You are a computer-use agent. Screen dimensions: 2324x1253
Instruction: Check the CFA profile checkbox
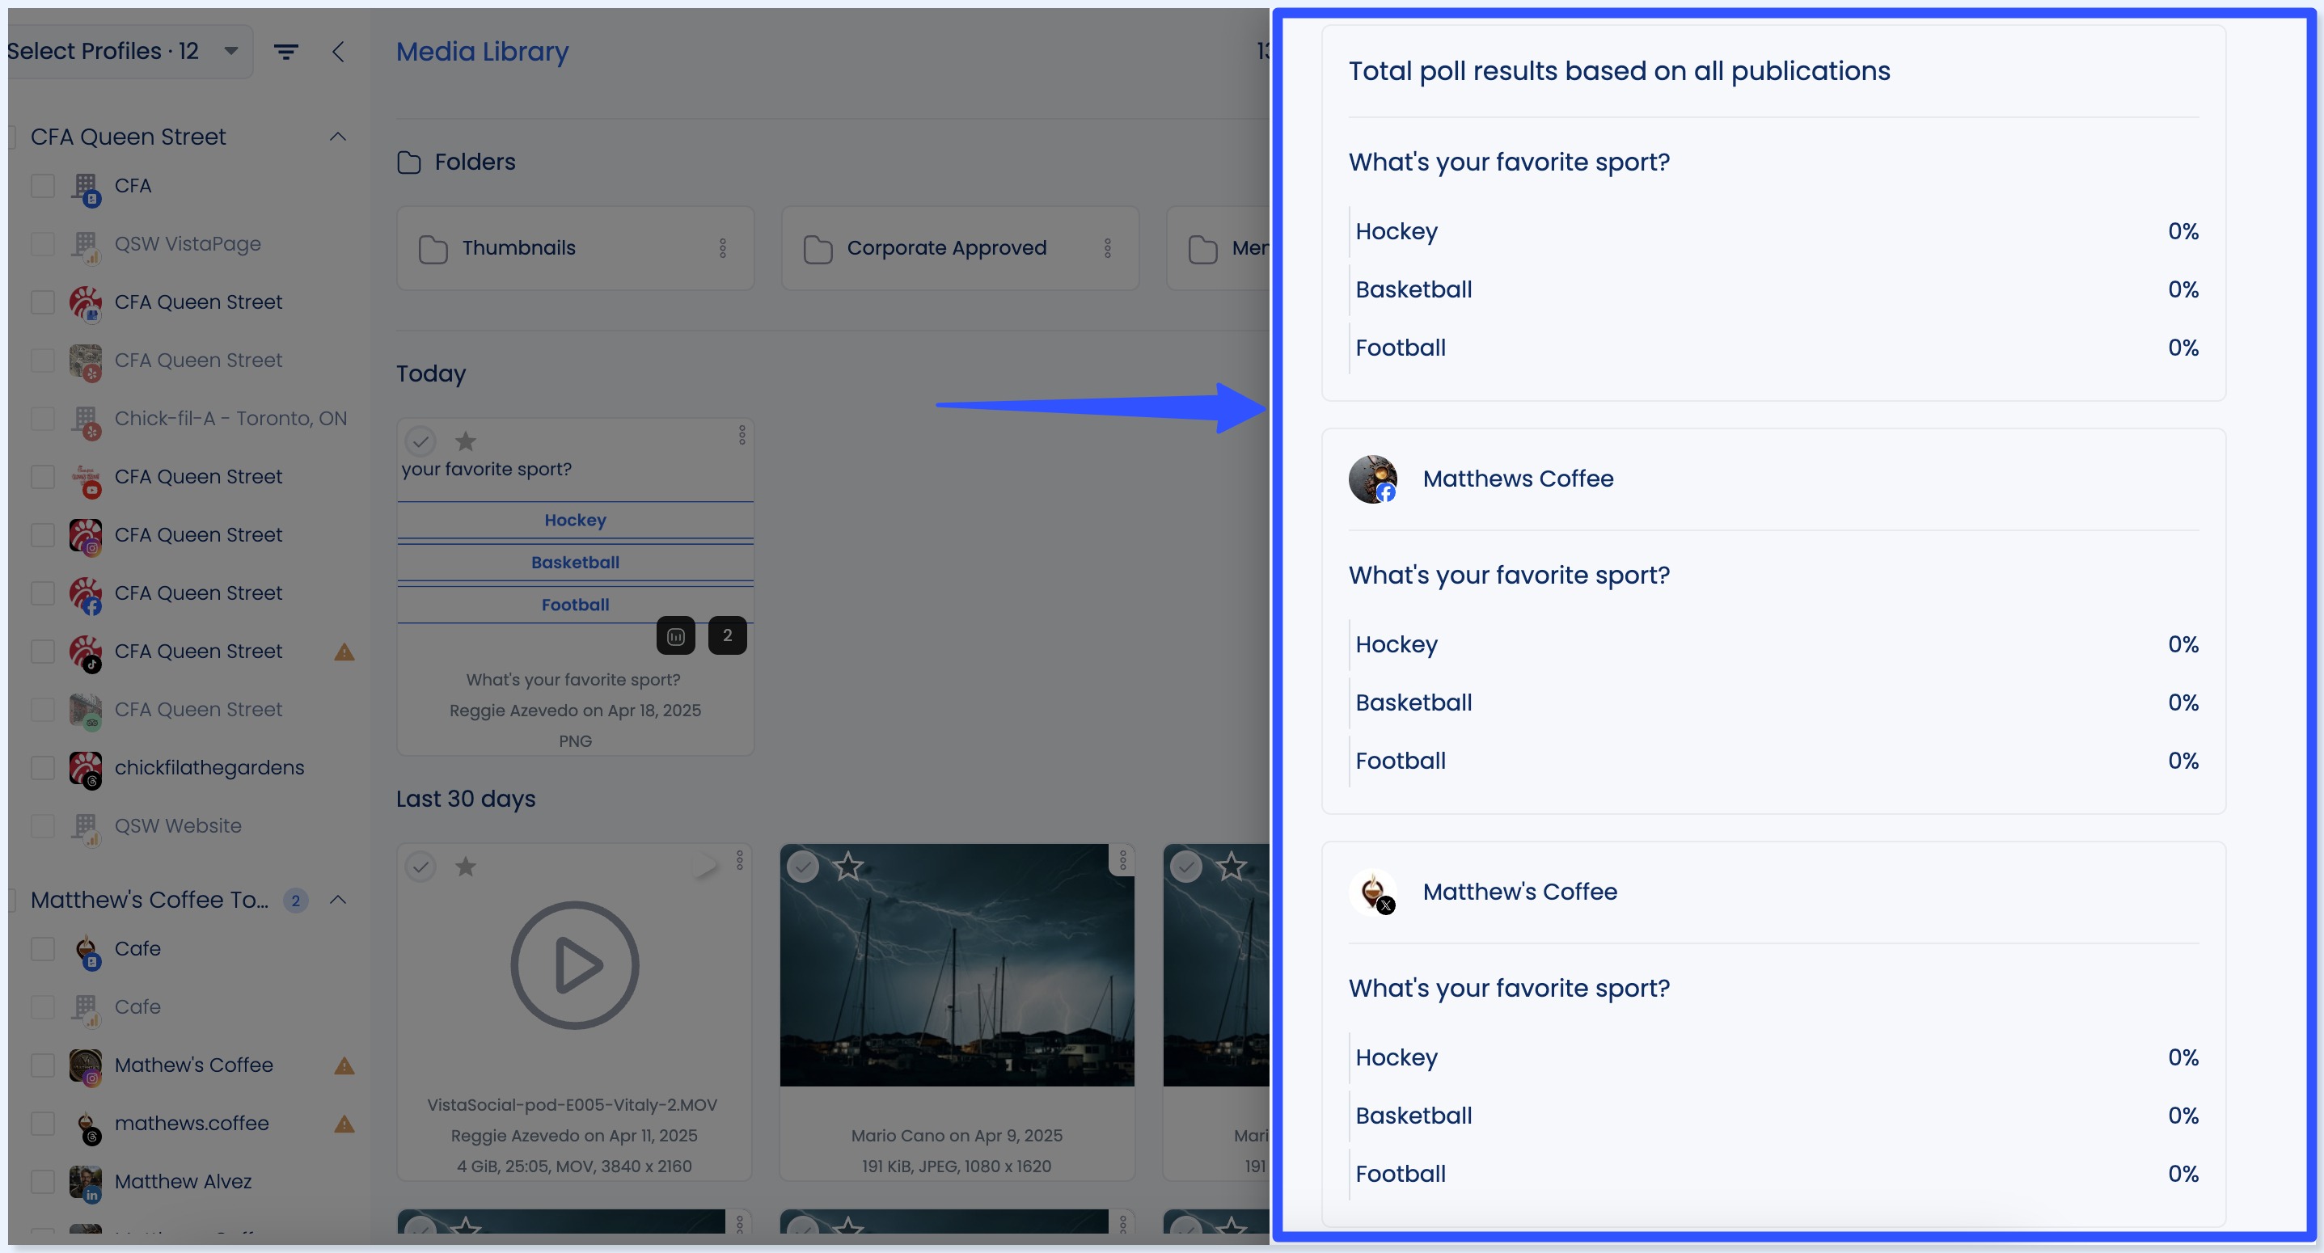pos(42,186)
